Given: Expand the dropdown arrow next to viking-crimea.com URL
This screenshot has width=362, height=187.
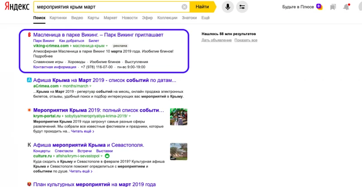Looking at the screenshot, I should pos(107,46).
